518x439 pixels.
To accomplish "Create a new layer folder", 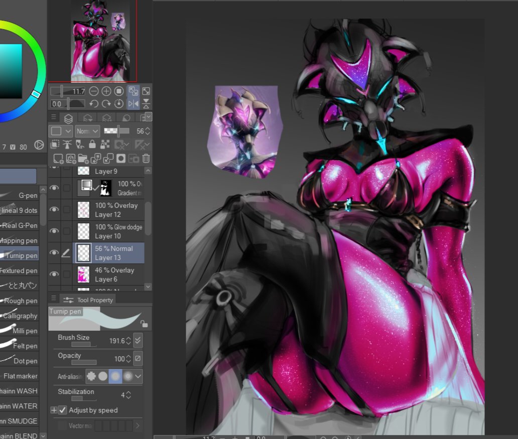I will point(83,159).
